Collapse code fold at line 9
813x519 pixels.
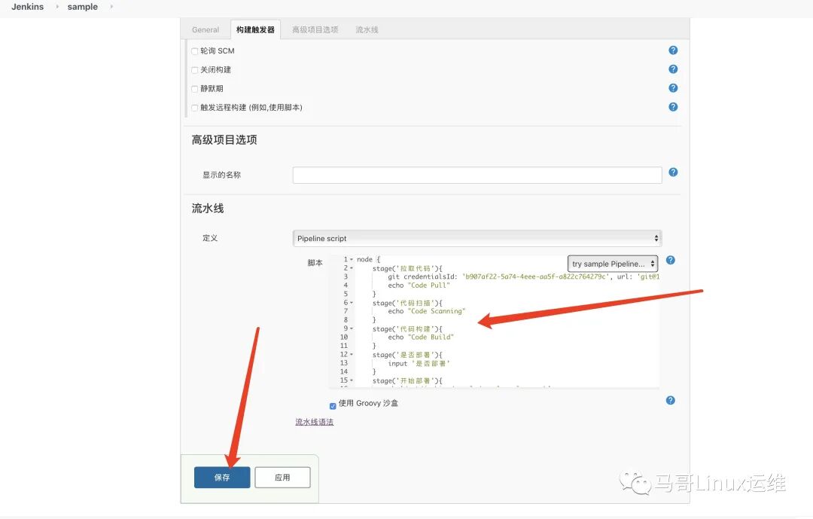click(x=352, y=328)
